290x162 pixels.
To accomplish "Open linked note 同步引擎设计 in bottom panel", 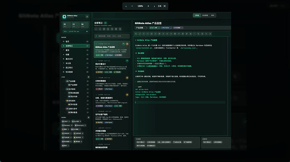I will click(140, 142).
